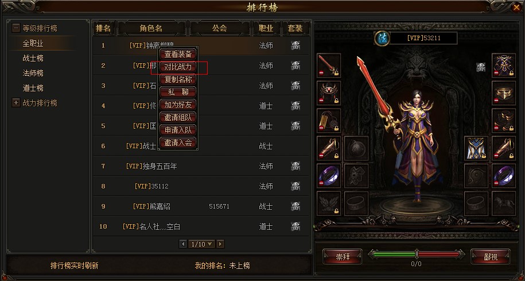525x281 pixels.
Task: Open the red necklace equipment slot
Action: point(329,93)
